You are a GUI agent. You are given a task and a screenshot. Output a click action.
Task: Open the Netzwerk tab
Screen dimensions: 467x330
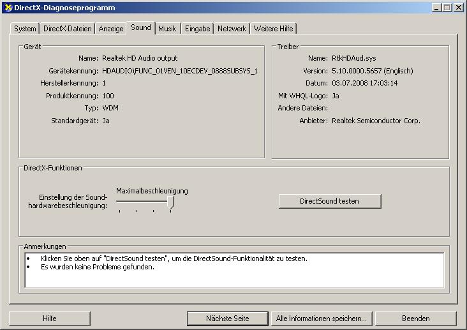[x=232, y=29]
